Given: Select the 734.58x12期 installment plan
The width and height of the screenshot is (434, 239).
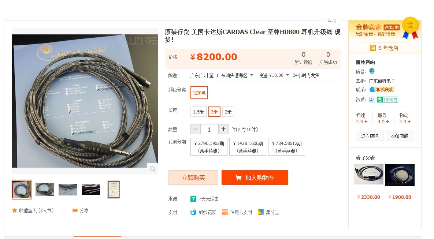Looking at the screenshot, I should pos(286,147).
